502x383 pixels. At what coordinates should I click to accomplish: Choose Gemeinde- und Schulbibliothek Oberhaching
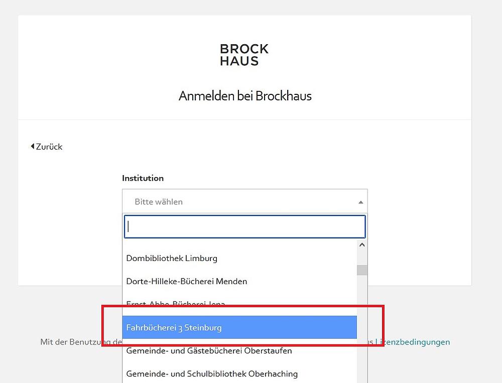click(x=239, y=373)
